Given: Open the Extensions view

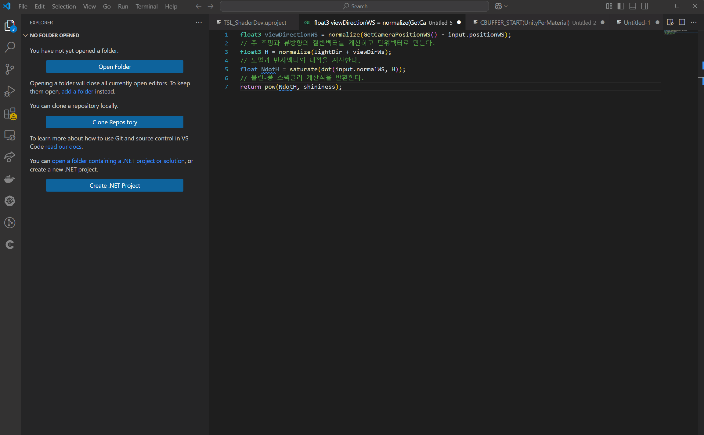Looking at the screenshot, I should (10, 113).
